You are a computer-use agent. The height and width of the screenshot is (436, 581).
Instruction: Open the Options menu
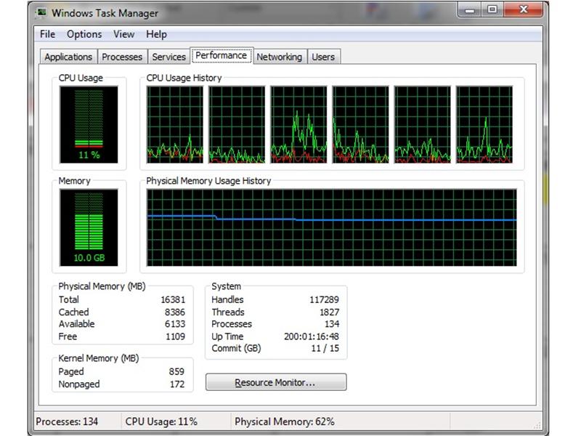(84, 34)
